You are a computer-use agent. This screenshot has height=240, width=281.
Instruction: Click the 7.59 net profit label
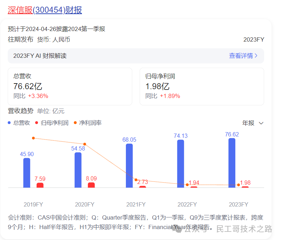(40, 179)
